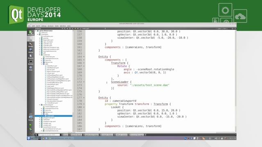This screenshot has width=262, height=147.
Task: Fold the LookAt block at line 180
Action: [84, 107]
